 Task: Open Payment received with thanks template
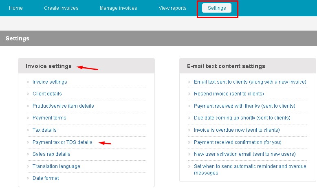(244, 106)
